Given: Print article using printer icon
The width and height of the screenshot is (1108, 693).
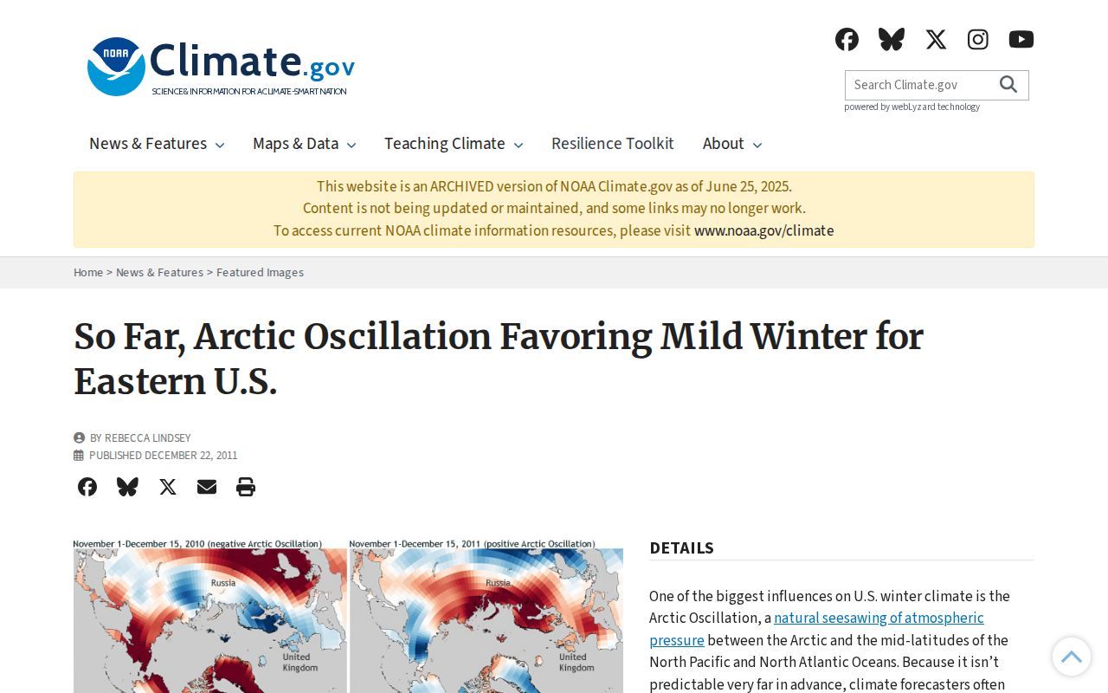Looking at the screenshot, I should coord(246,487).
